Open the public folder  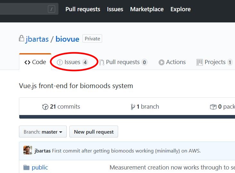click(40, 168)
